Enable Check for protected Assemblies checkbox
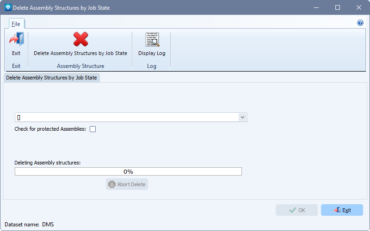The image size is (370, 231). [x=93, y=129]
